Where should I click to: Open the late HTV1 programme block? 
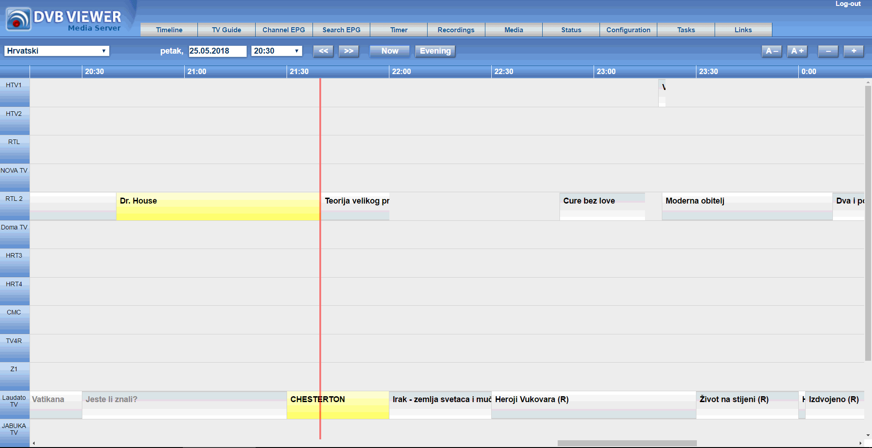[662, 93]
